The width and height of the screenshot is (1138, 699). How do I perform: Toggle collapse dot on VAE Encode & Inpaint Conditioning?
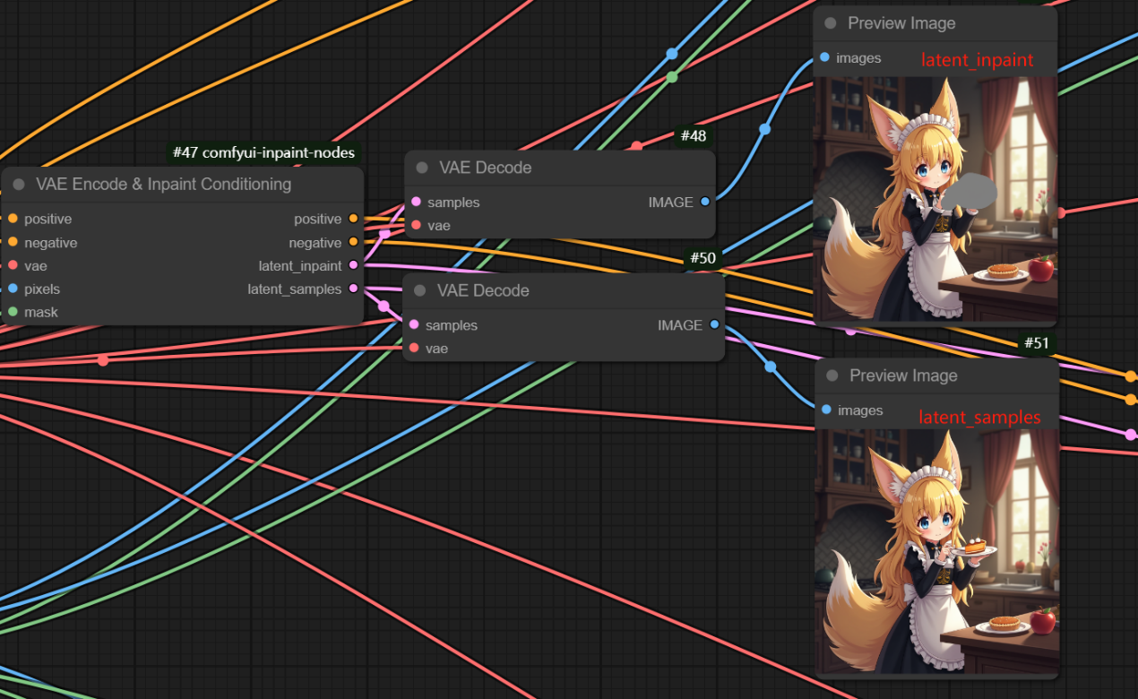pyautogui.click(x=18, y=185)
